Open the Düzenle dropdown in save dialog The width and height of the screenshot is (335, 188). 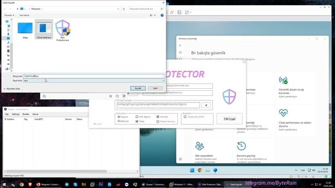[9, 15]
